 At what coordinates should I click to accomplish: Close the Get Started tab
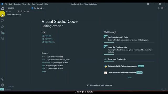44,8
